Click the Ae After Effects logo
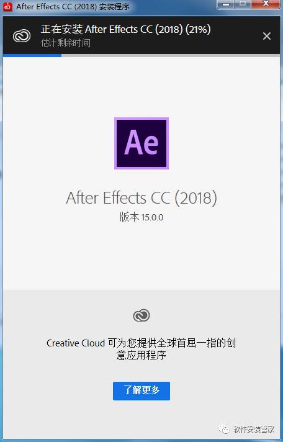Screen dimensions: 283x442 [x=141, y=143]
